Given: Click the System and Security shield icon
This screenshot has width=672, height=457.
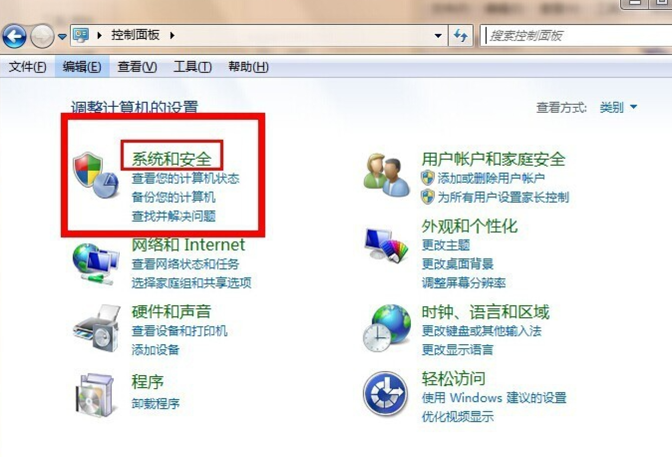Looking at the screenshot, I should (x=96, y=176).
